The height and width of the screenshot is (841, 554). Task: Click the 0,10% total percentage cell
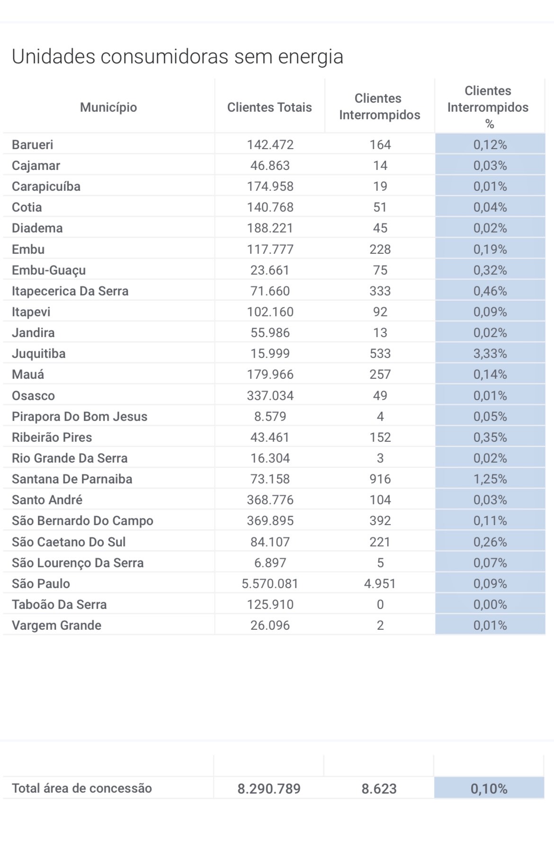(489, 788)
